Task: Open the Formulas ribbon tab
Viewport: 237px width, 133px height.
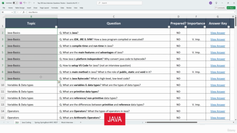Action: pos(54,8)
